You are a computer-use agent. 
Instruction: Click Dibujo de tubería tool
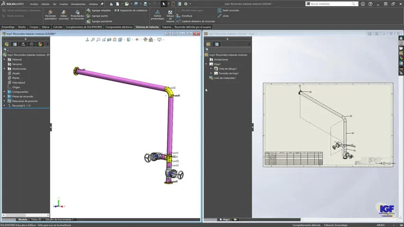coord(170,16)
